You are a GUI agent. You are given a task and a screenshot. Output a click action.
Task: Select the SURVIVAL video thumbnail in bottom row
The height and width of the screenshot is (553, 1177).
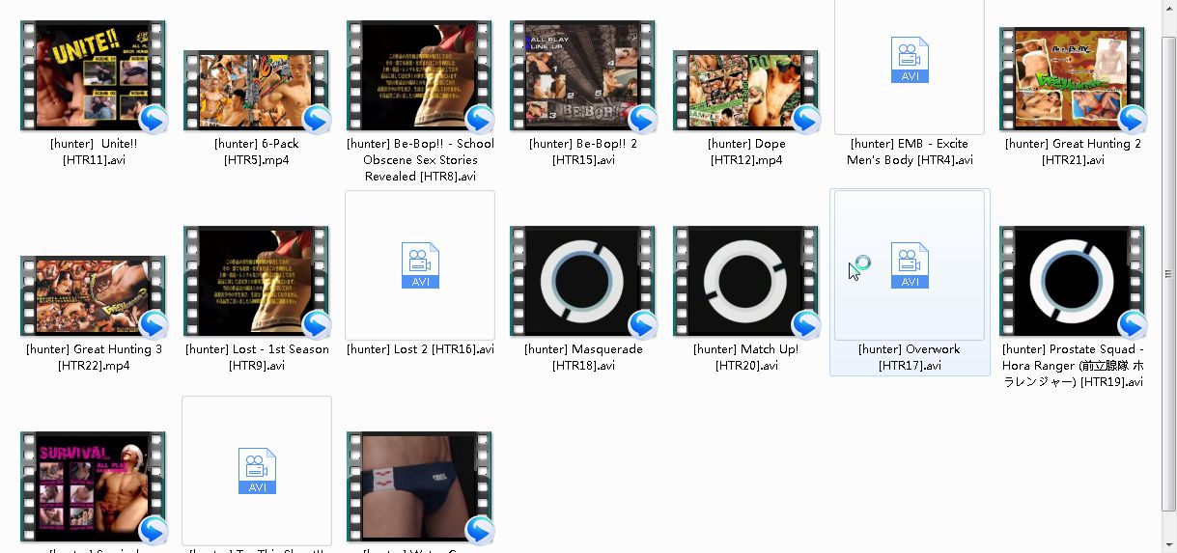tap(93, 487)
